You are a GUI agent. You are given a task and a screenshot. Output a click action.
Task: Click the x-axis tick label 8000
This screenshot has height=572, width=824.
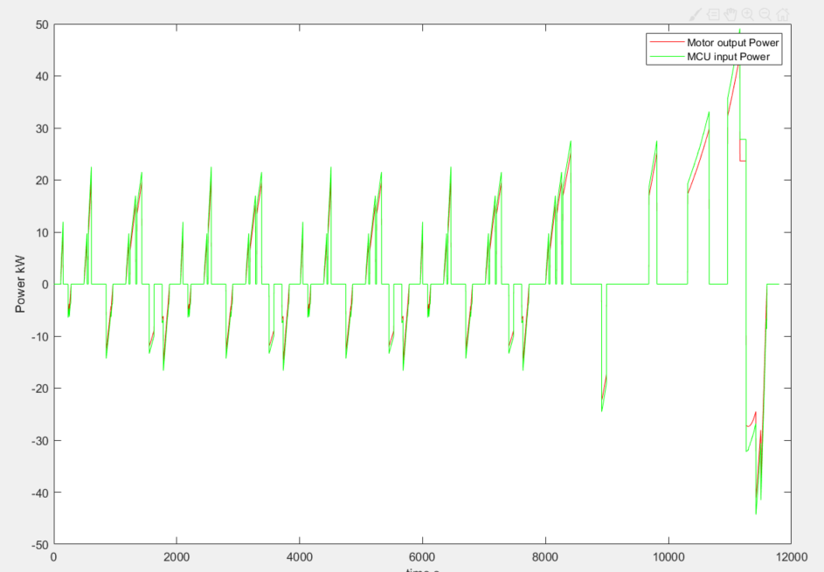tap(545, 557)
